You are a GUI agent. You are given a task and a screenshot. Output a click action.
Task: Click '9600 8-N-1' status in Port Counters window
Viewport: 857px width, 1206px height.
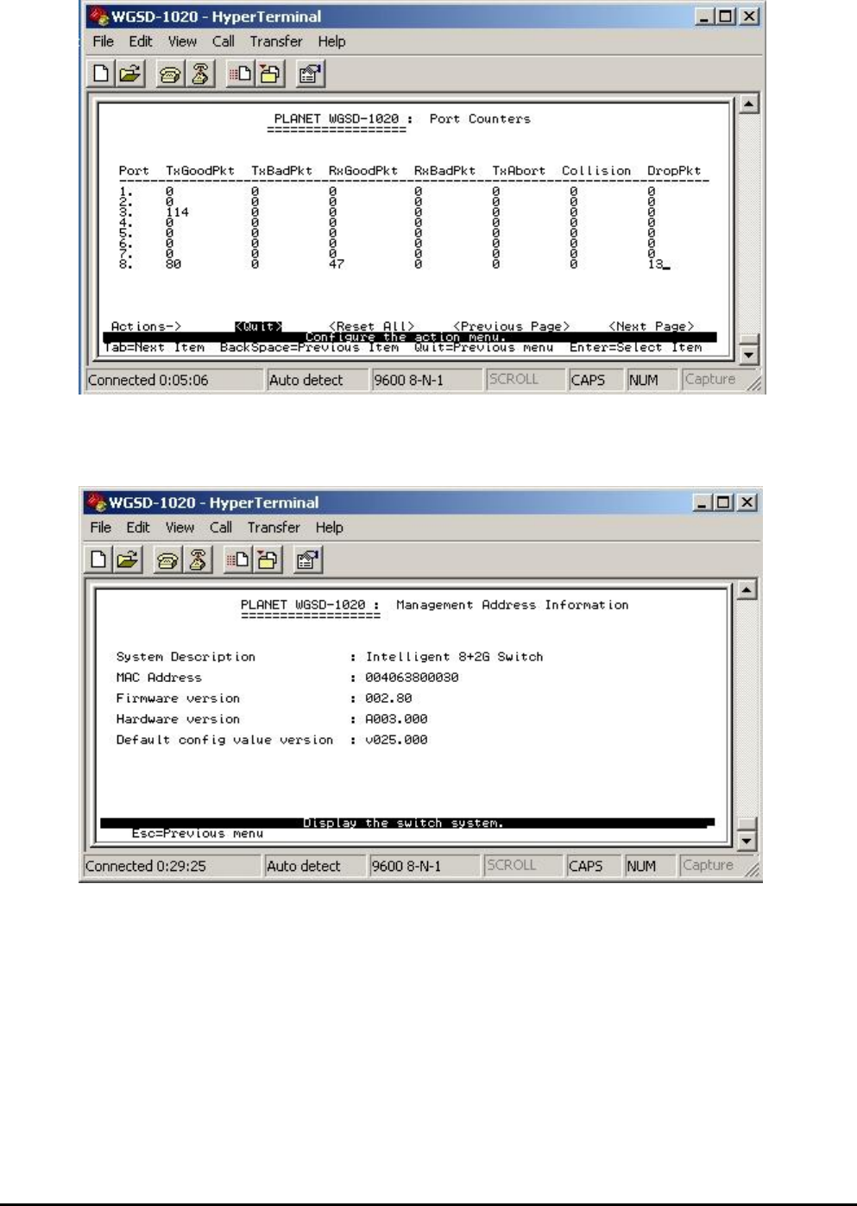point(408,380)
